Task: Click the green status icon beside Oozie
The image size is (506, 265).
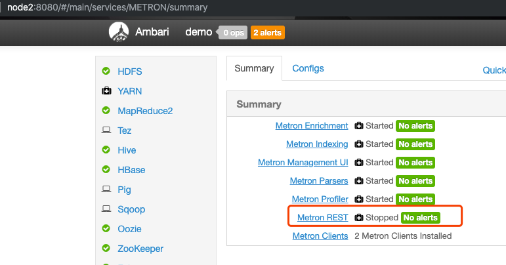Action: tap(106, 228)
